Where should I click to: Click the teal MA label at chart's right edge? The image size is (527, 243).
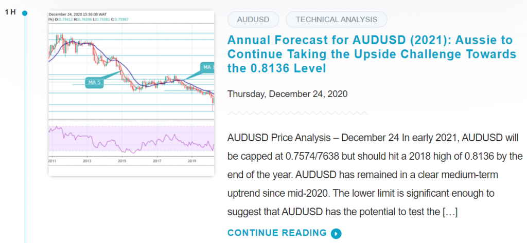point(207,67)
